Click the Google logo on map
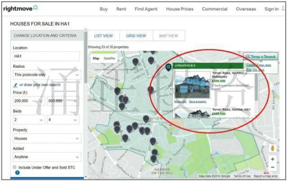Screen dimensions: 288x182 pyautogui.click(x=98, y=174)
